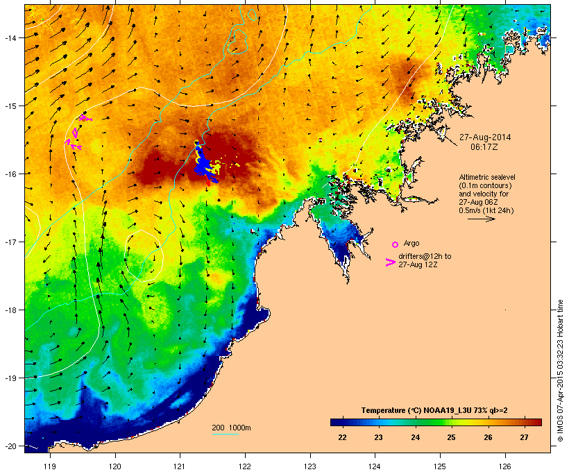569x472 pixels.
Task: Click the magenta drifter markers near 119.5E
Action: 77,133
